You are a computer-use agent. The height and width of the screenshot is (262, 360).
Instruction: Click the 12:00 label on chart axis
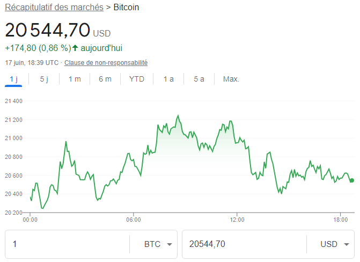(237, 219)
